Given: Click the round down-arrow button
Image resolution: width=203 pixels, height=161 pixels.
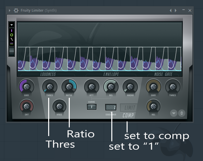Looking at the screenshot, I should coord(174,113).
